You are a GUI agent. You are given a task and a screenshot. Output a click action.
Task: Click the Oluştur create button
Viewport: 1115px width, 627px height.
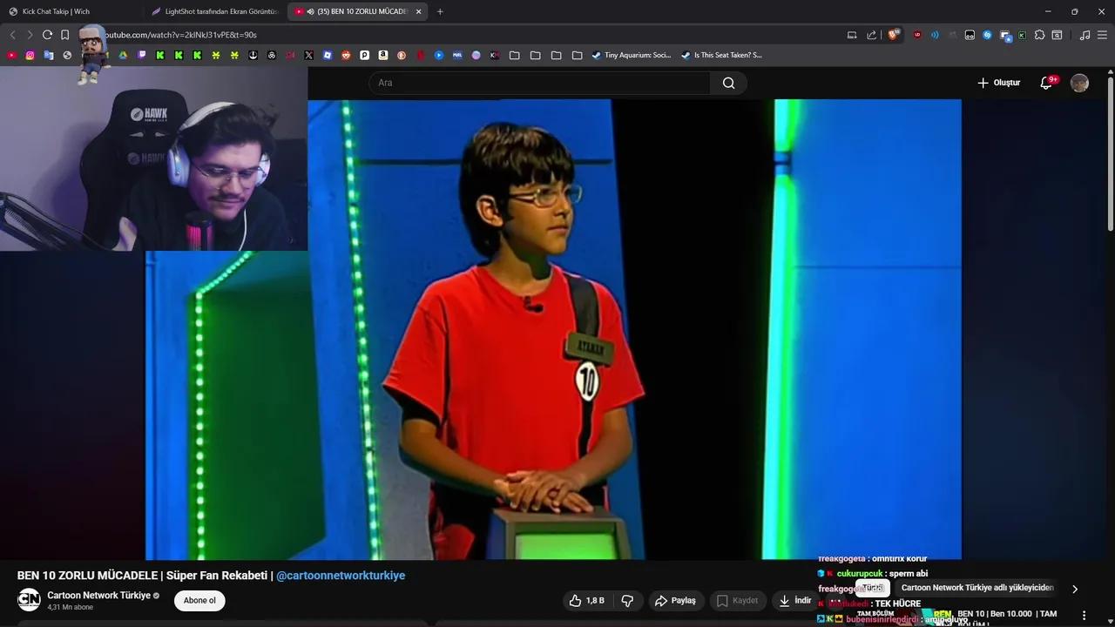pyautogui.click(x=998, y=83)
